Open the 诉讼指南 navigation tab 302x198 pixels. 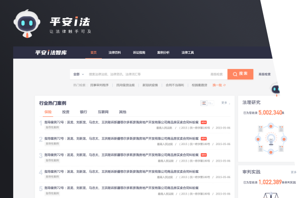139,53
